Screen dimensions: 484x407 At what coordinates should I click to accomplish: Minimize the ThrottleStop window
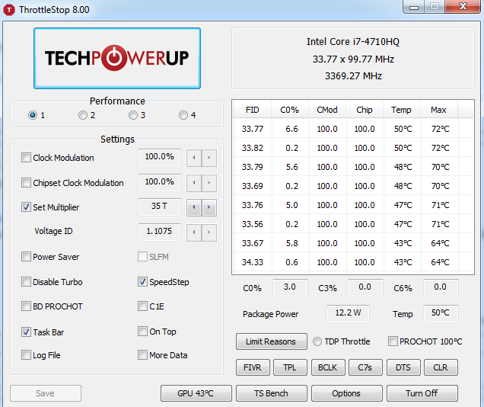tap(414, 7)
